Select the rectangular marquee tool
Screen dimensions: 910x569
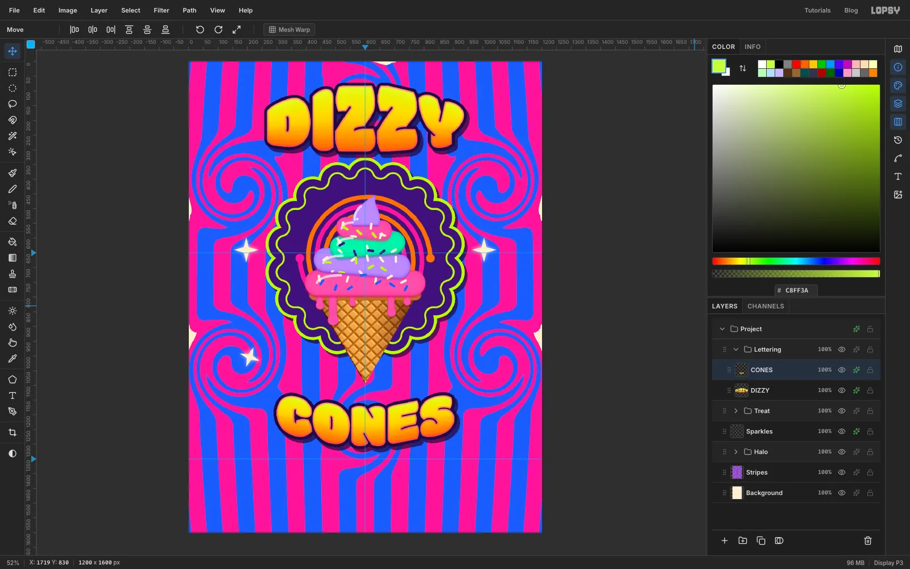[x=13, y=72]
